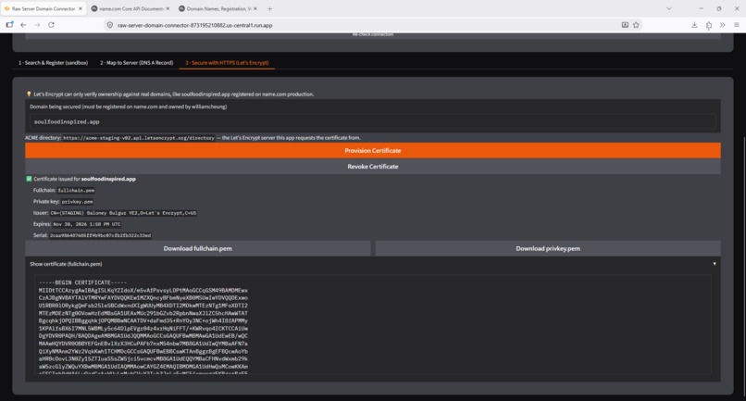This screenshot has width=746, height=401.
Task: Download privkey.pem file
Action: point(548,248)
